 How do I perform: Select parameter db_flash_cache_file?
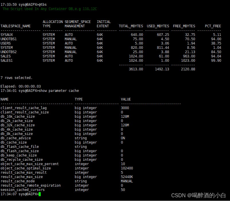20,147
